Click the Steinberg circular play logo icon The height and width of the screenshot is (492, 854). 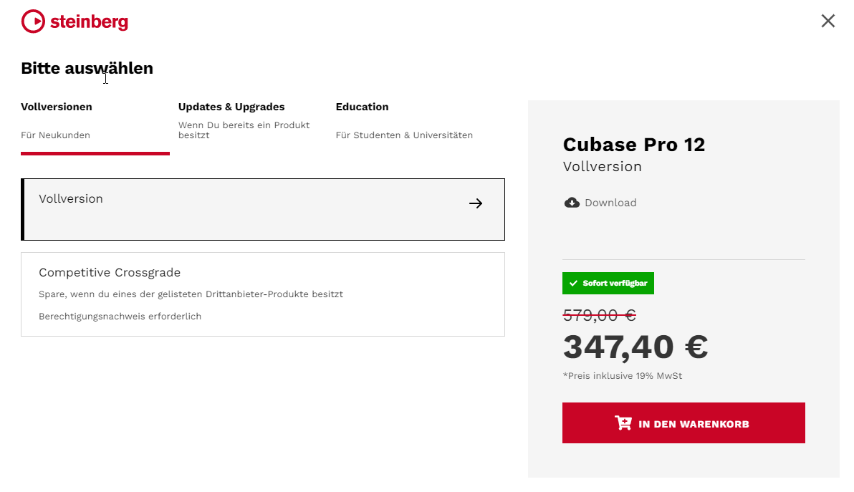pyautogui.click(x=33, y=21)
